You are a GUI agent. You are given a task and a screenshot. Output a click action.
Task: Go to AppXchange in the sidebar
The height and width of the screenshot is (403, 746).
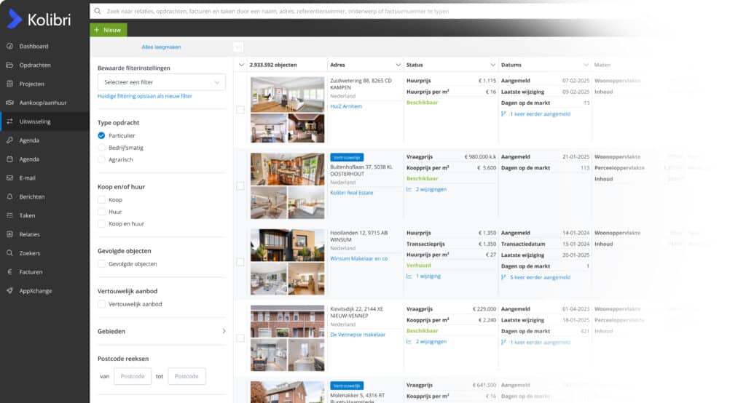tap(36, 291)
